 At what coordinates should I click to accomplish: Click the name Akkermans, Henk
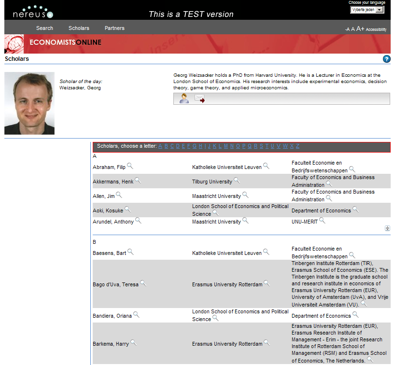point(113,182)
